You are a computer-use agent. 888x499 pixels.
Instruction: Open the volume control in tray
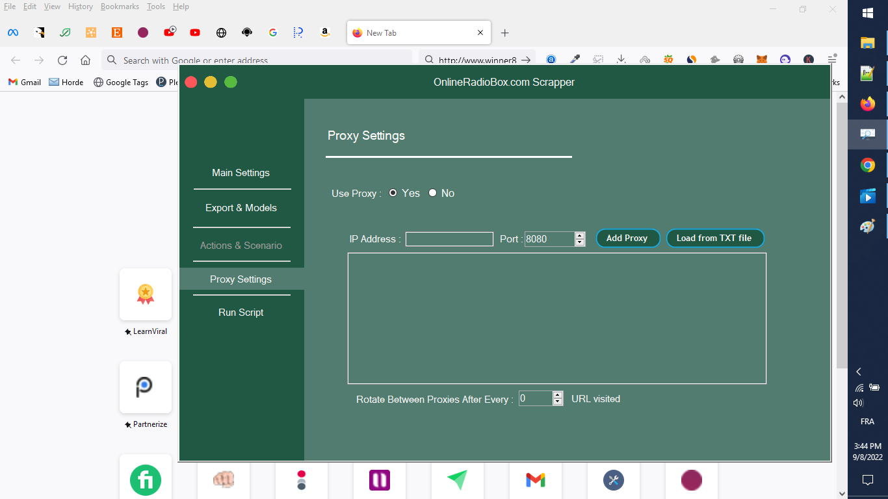(x=858, y=403)
